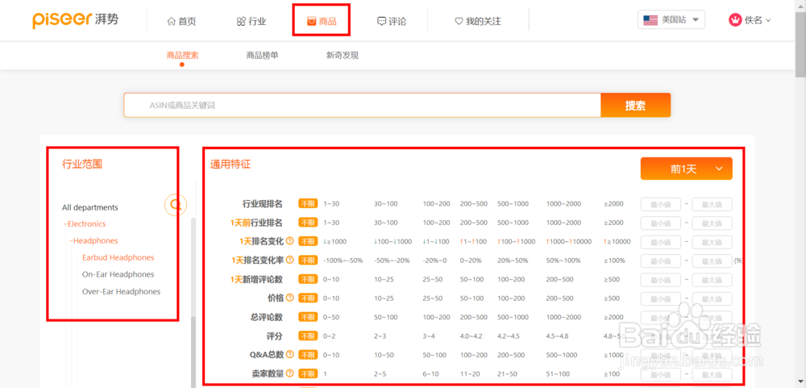Select 不限 for 评分
806x388 pixels.
[308, 336]
